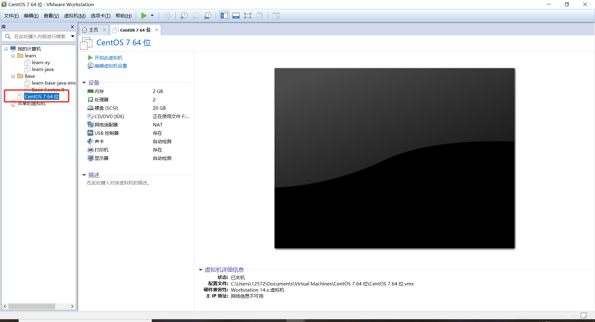Click the Workstation 14.x 虚拟机 compatibility text
This screenshot has width=595, height=322.
[x=258, y=290]
